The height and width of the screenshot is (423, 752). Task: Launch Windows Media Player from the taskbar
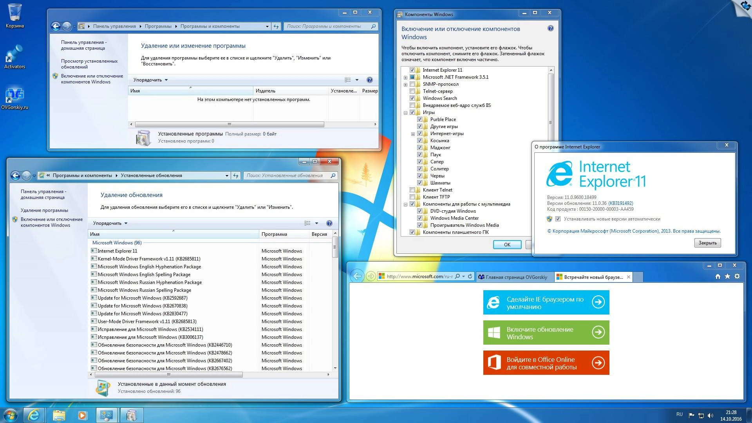(82, 415)
